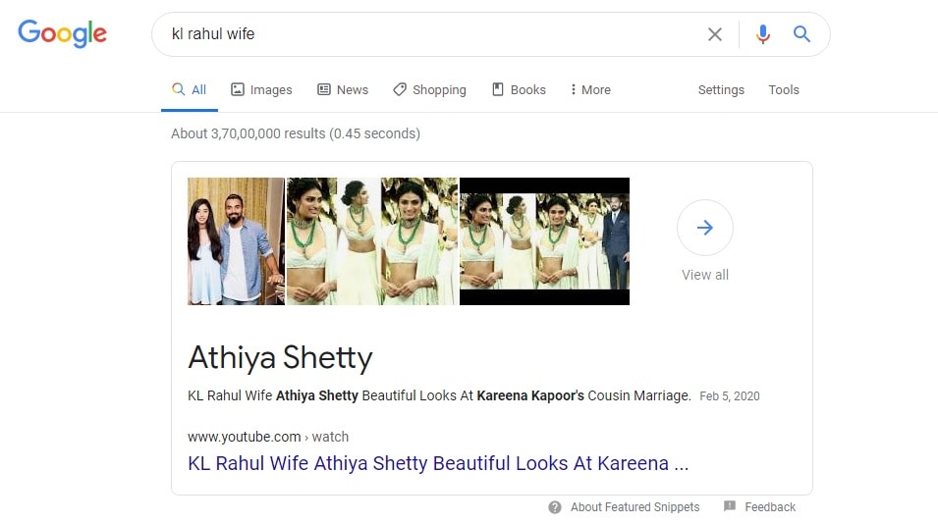Click the snippet text 'Kareena Kapoor's'
Image resolution: width=938 pixels, height=524 pixels.
click(x=530, y=395)
